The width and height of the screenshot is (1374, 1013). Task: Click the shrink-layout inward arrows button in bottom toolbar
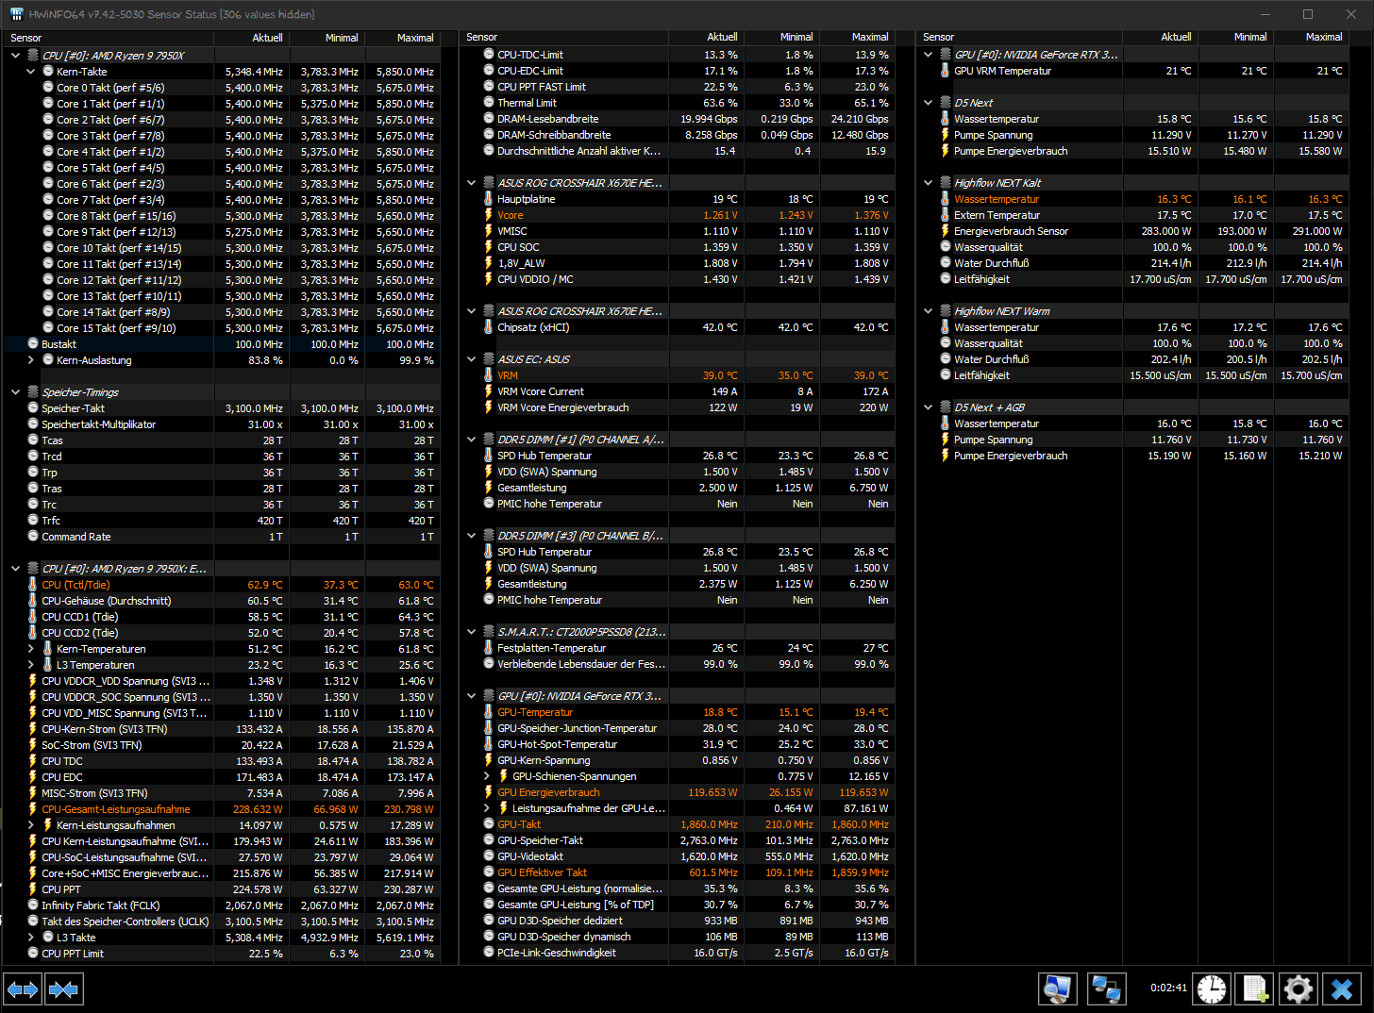click(x=63, y=989)
